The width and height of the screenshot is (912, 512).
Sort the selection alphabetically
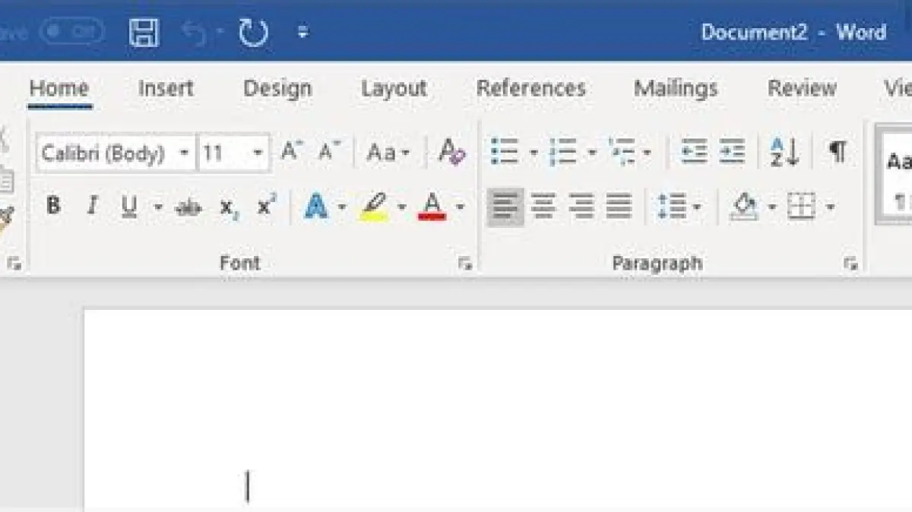pos(784,153)
